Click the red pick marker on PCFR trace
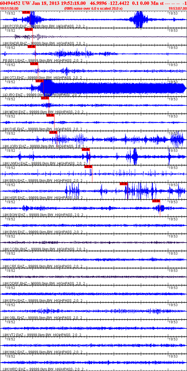Viewport: 187px width, 371px height. pyautogui.click(x=26, y=12)
